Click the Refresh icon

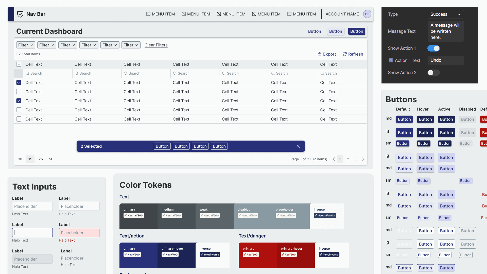345,54
